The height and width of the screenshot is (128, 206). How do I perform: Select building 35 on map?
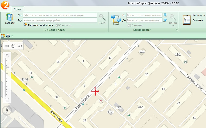(x=58, y=62)
